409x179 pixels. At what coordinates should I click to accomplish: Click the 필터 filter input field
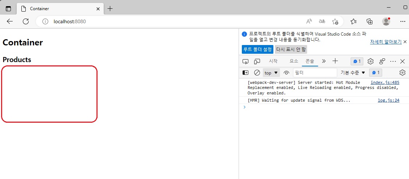[x=315, y=73]
